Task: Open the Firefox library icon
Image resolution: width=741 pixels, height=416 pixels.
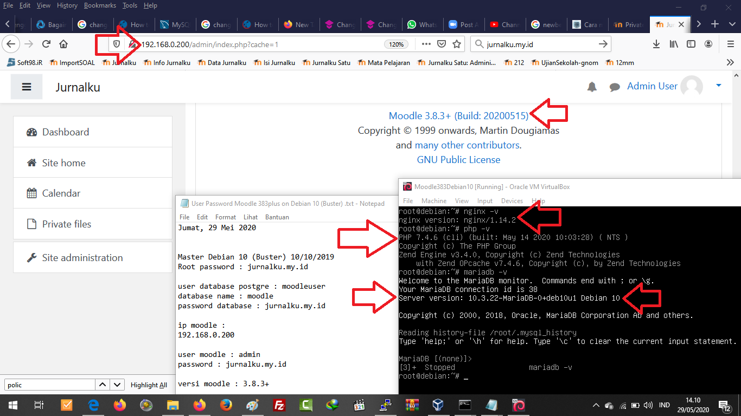Action: click(674, 44)
